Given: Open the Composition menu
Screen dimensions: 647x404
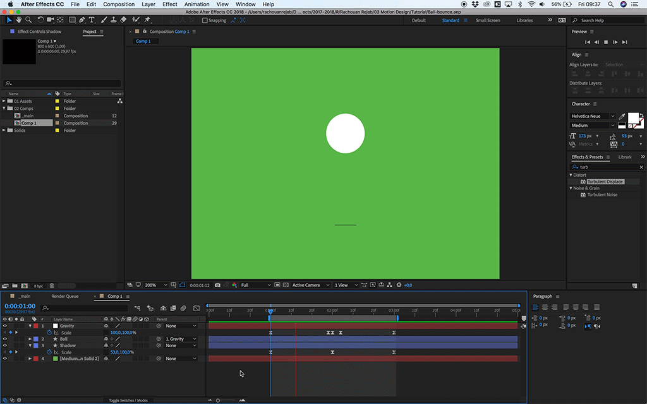Looking at the screenshot, I should click(x=119, y=4).
